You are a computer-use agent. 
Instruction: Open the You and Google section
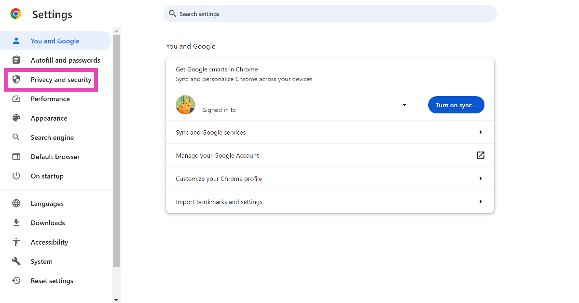[55, 41]
